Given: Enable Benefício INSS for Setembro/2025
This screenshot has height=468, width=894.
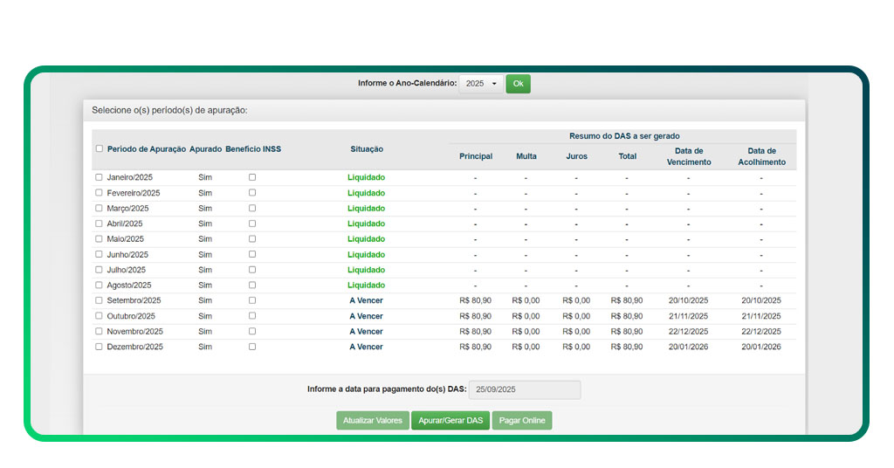Looking at the screenshot, I should [252, 300].
